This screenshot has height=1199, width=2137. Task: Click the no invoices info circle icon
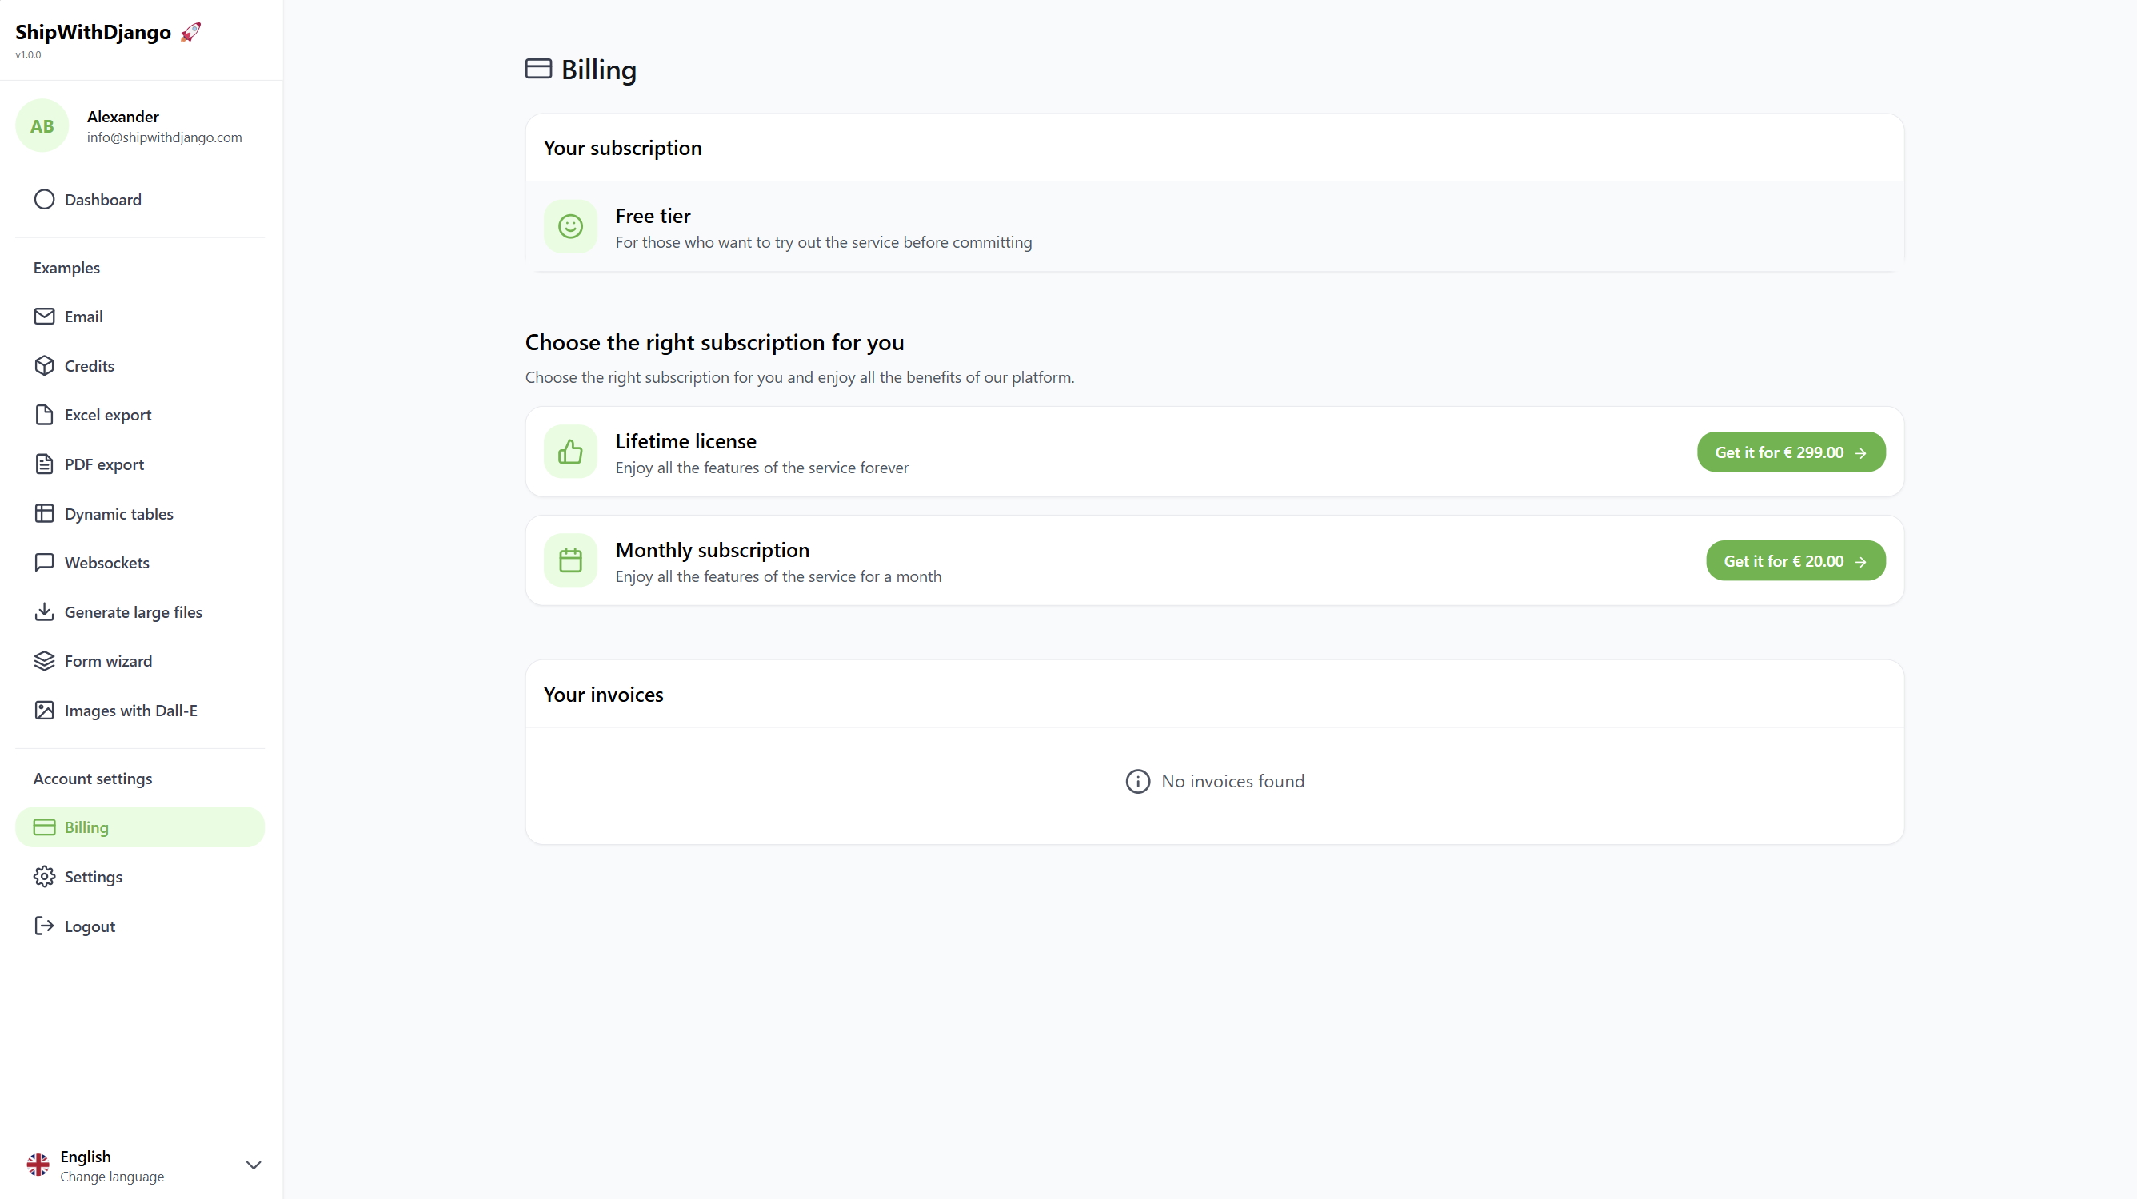tap(1137, 781)
